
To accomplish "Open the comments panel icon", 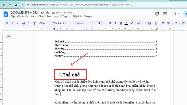I will 165,14.
